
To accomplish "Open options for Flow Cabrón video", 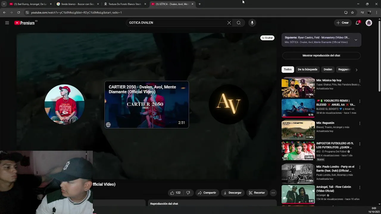I will click(360, 188).
